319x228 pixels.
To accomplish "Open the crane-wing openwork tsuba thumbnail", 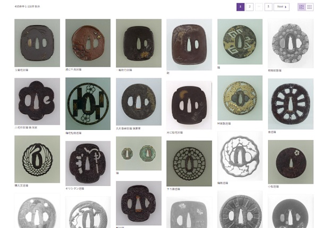I will pyautogui.click(x=37, y=159).
